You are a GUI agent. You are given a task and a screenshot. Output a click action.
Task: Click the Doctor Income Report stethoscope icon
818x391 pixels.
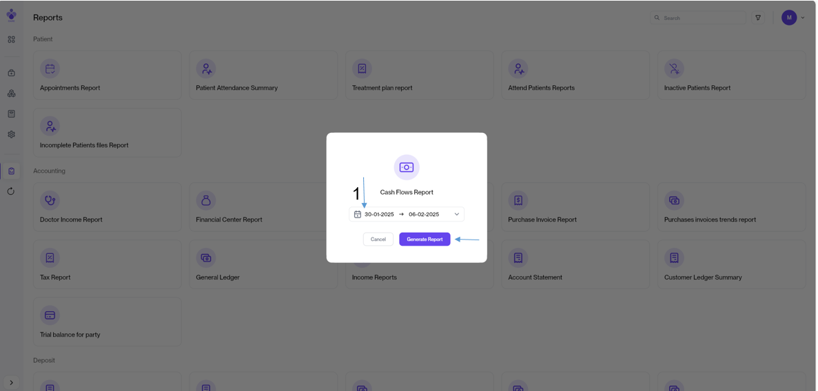(x=50, y=200)
